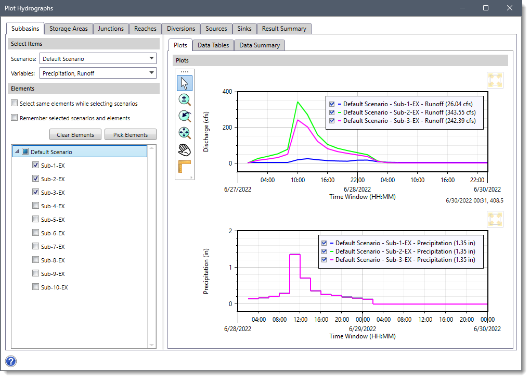Image resolution: width=530 pixels, height=379 pixels.
Task: Click the cursor readout 6/30/2022 00:31, 408.5
Action: click(474, 200)
